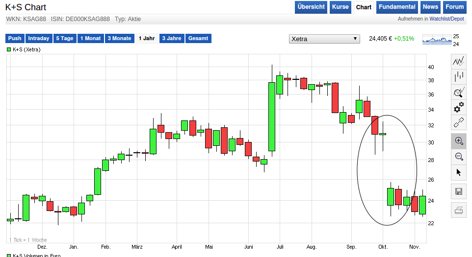Open the Xetra exchange dropdown
The image size is (472, 257).
pos(324,39)
